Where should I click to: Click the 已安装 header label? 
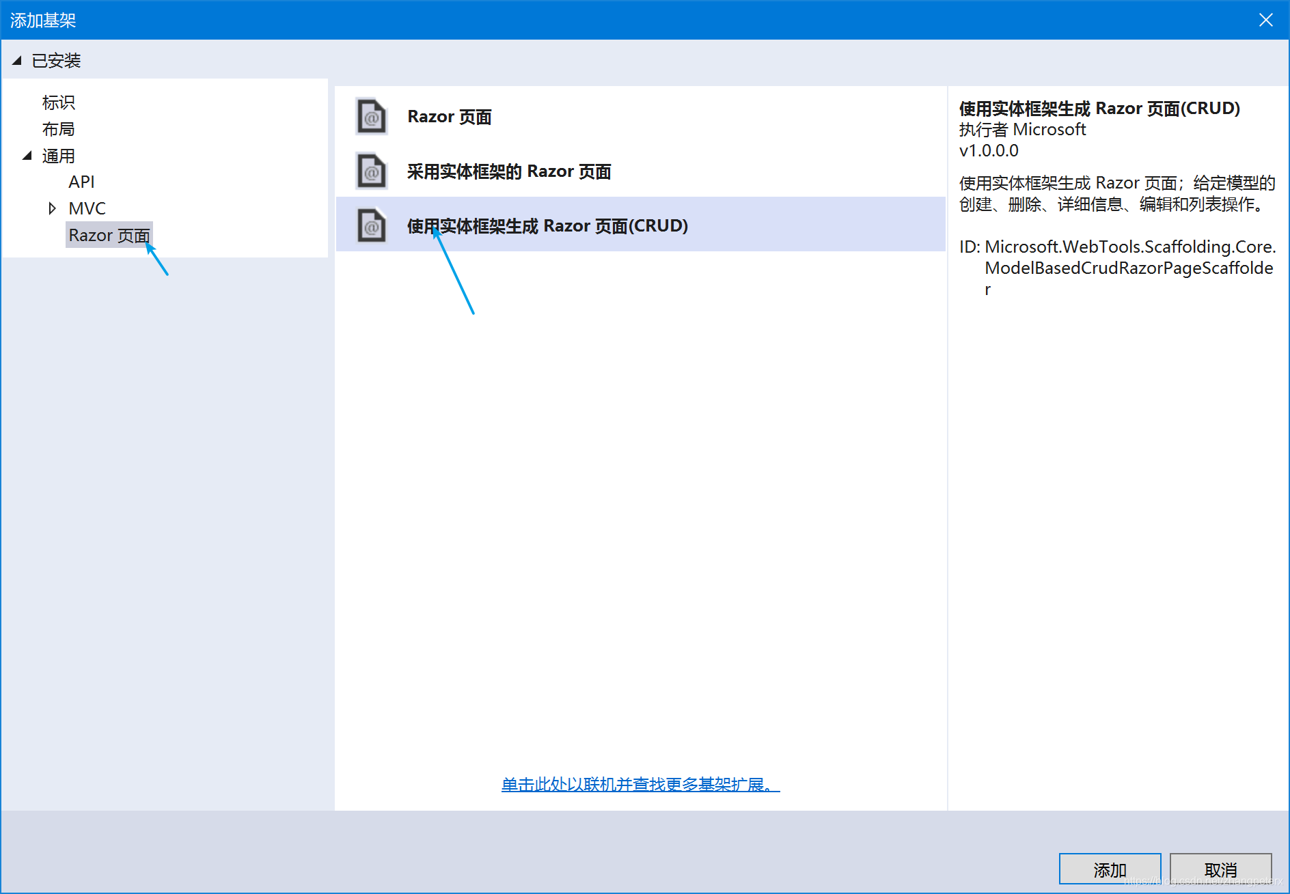coord(56,61)
